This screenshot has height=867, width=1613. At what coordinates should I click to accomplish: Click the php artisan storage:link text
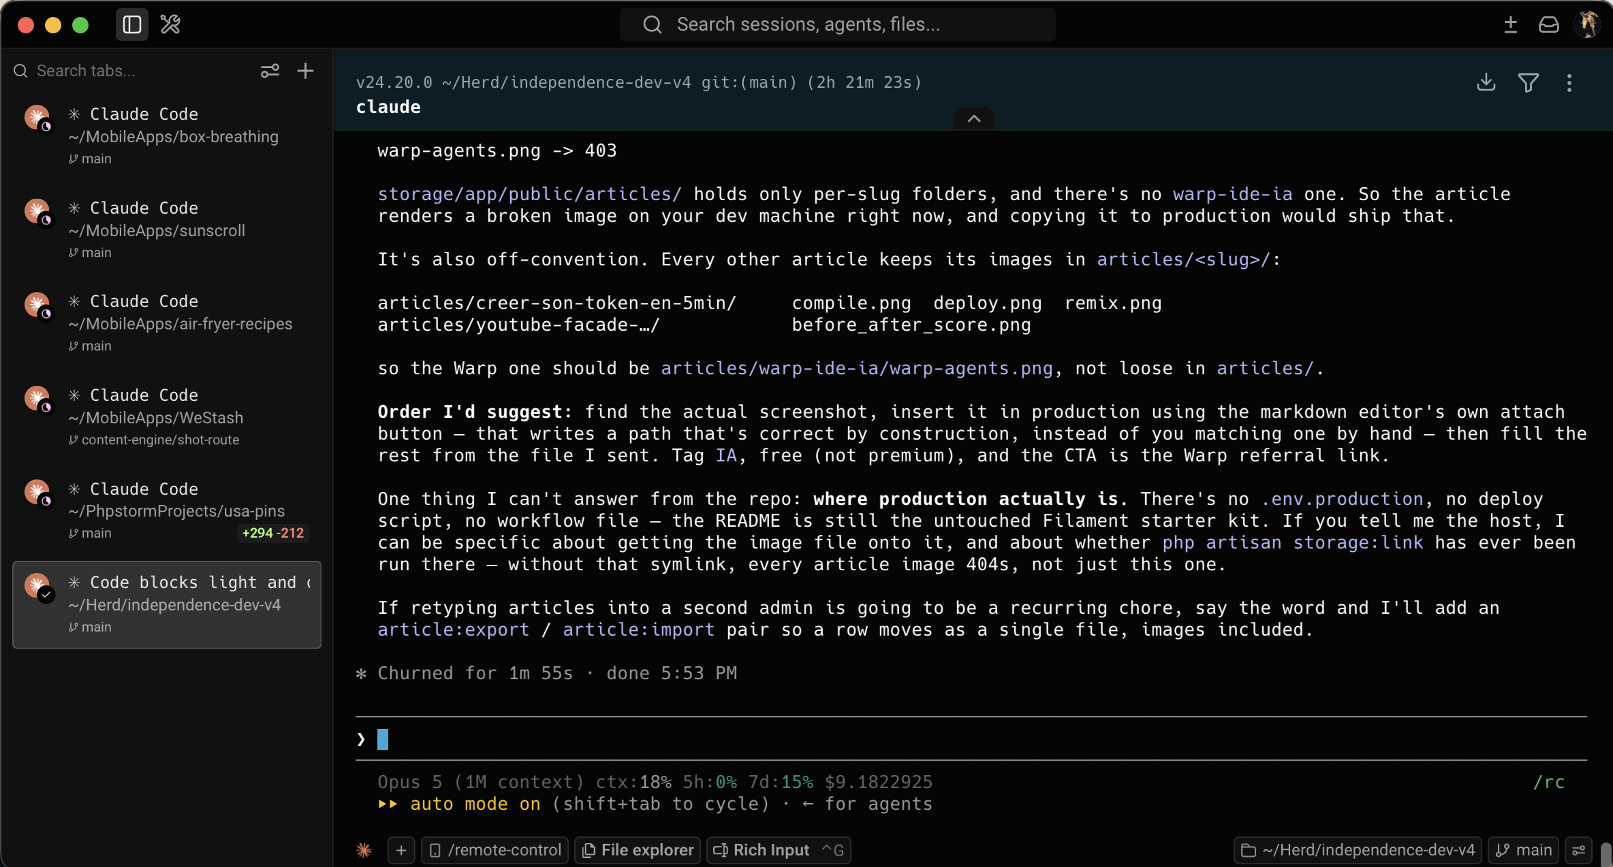point(1293,542)
